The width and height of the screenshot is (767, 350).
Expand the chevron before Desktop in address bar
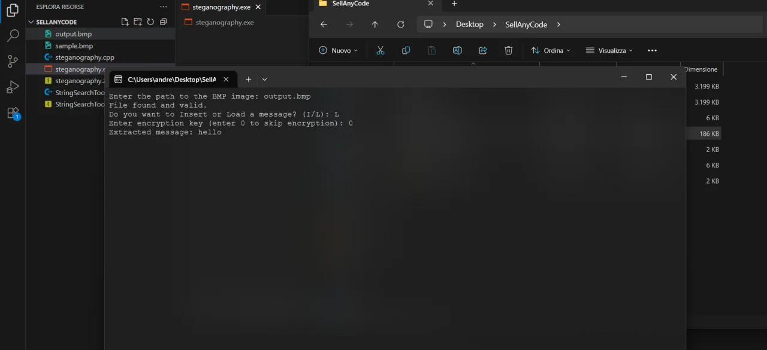tap(444, 25)
